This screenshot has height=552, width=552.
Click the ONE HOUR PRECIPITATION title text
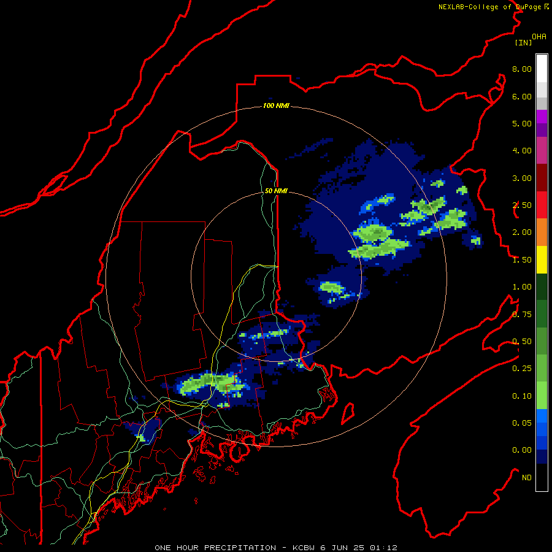pyautogui.click(x=215, y=548)
